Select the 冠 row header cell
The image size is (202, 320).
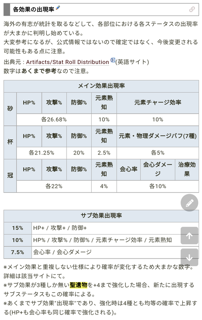point(10,176)
